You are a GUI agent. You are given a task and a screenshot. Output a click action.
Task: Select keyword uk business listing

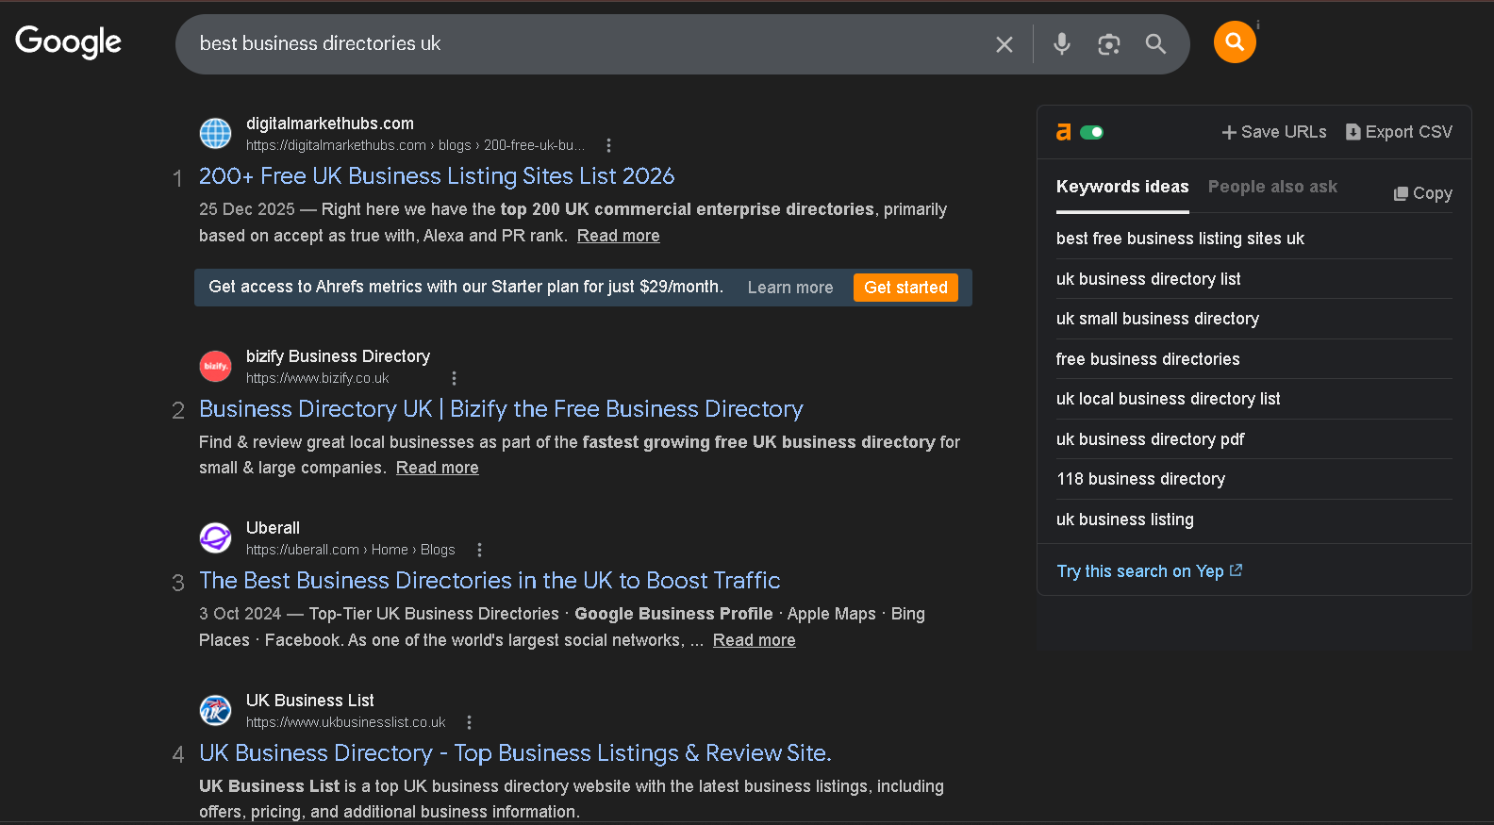point(1124,520)
